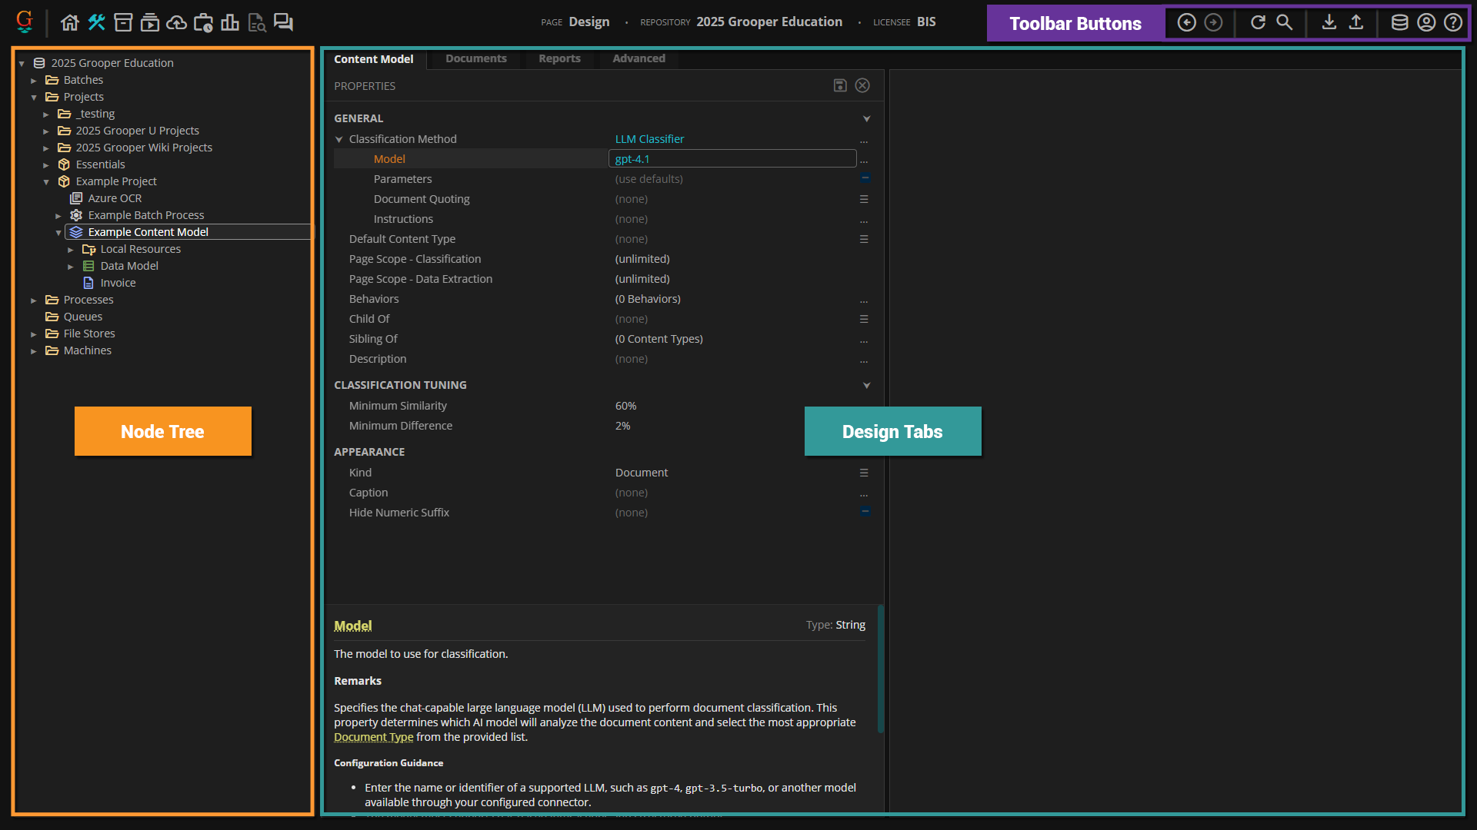Toggle the Parameters property indicator
Screen dimensions: 1477x830
click(x=865, y=178)
